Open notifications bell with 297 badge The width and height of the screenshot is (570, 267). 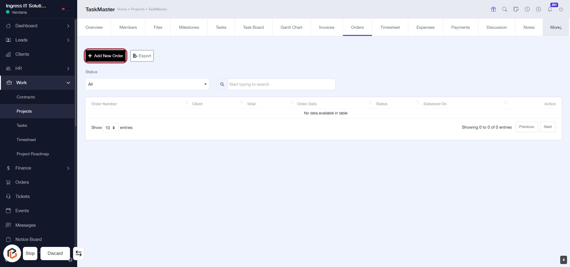(x=550, y=9)
